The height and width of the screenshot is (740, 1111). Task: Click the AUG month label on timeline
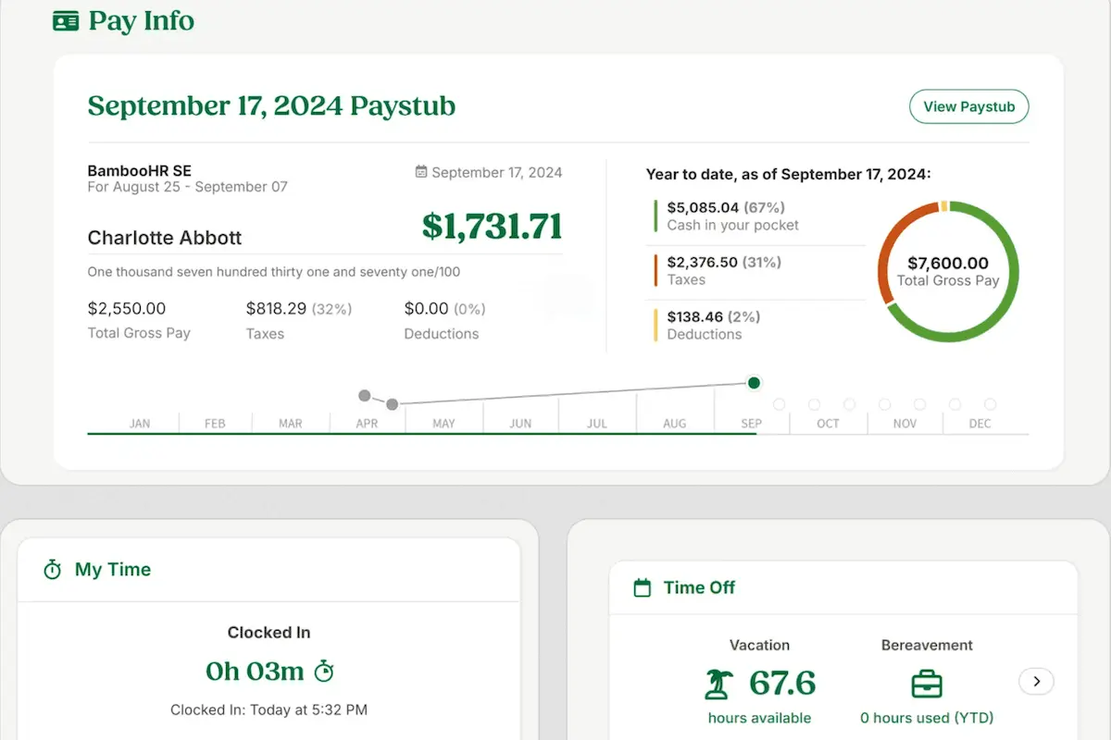point(675,424)
